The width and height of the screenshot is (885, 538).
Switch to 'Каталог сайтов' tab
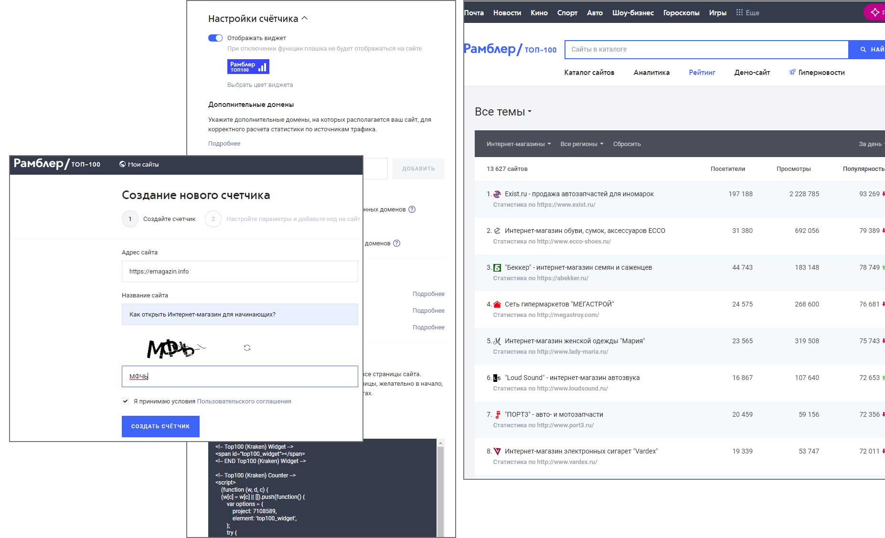point(589,73)
